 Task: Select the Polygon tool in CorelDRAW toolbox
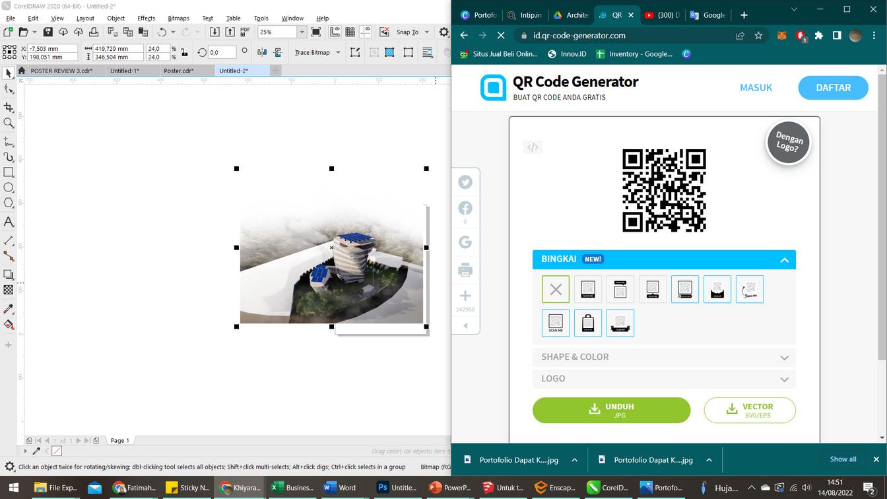(x=9, y=203)
